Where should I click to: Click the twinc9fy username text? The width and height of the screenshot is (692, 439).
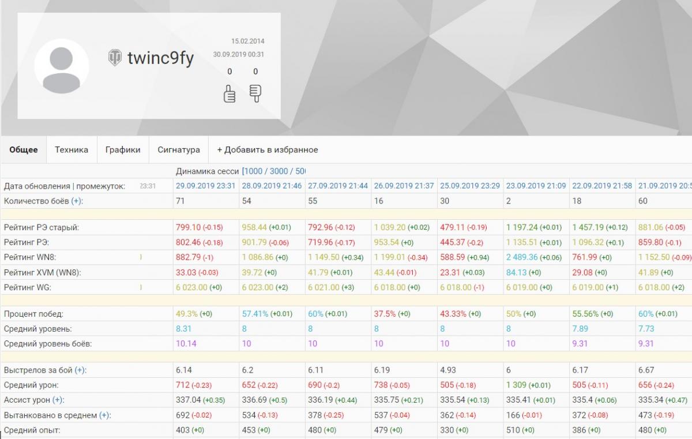(x=160, y=58)
